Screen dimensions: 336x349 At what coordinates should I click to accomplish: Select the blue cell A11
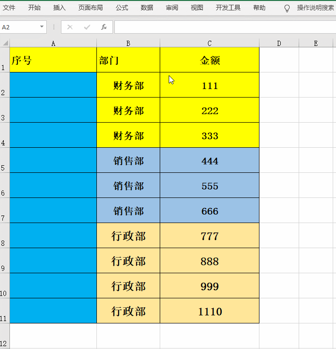click(53, 311)
